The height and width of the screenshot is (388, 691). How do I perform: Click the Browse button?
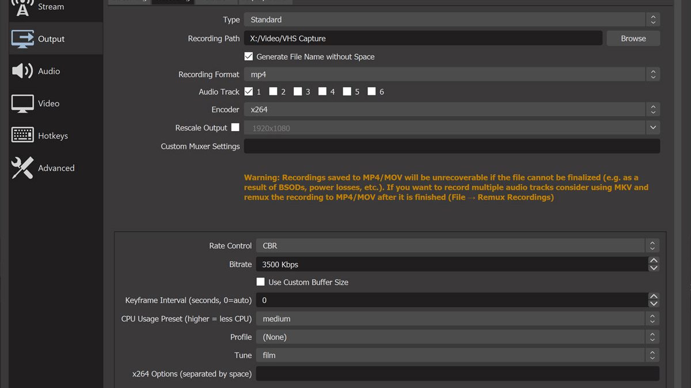(633, 39)
